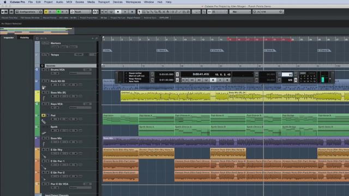349x196 pixels.
Task: Adjust the Keys VCA fader
Action: tap(80, 108)
